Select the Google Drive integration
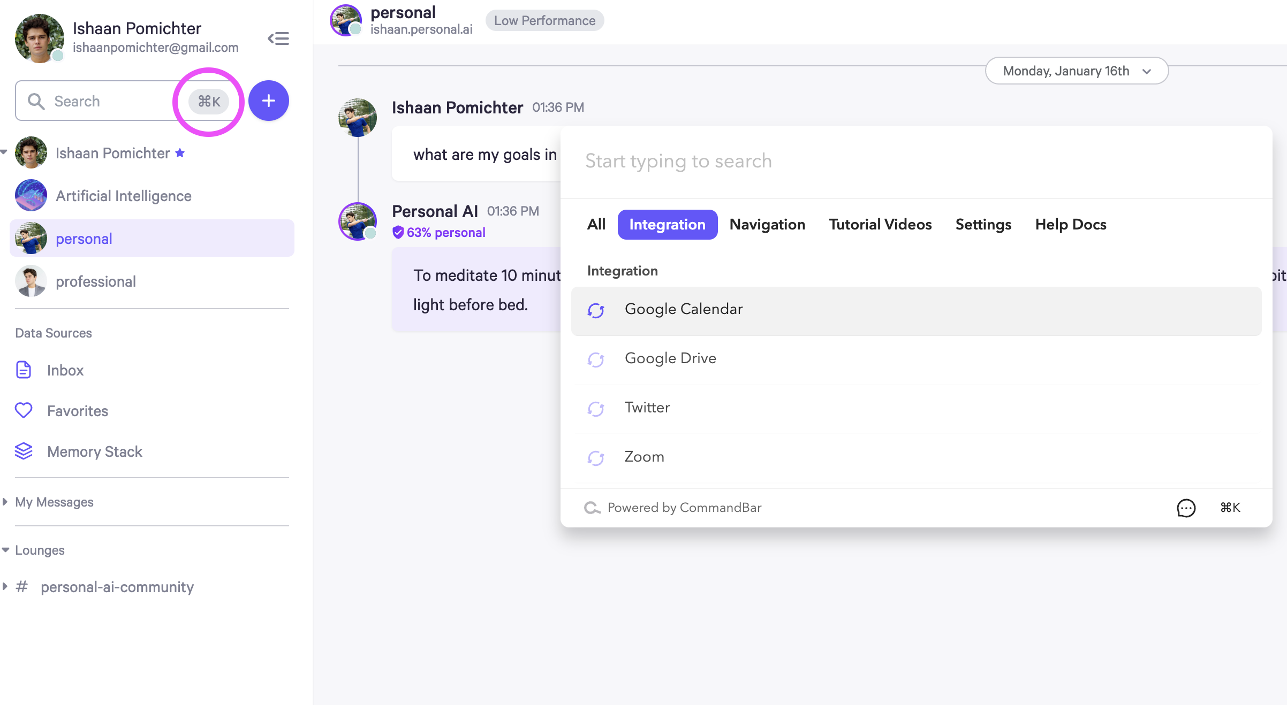Viewport: 1287px width, 705px height. pos(670,358)
